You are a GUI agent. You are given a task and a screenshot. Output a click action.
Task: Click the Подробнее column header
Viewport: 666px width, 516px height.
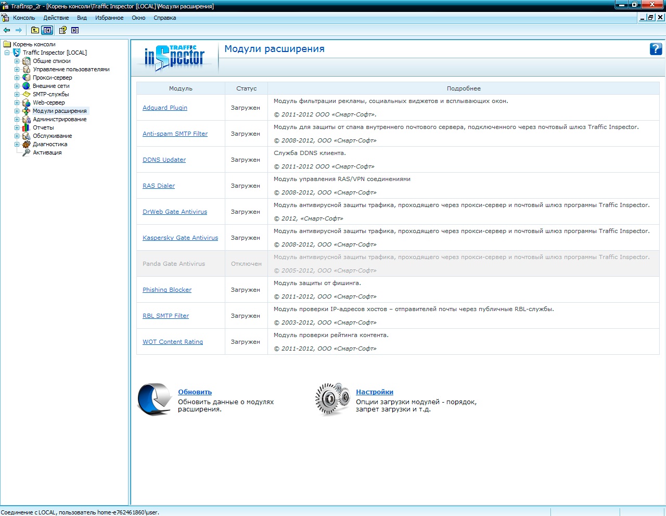pyautogui.click(x=464, y=88)
